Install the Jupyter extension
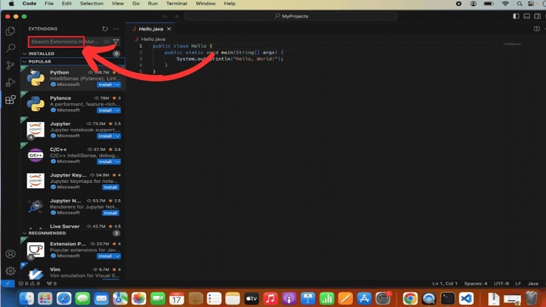 click(x=105, y=136)
